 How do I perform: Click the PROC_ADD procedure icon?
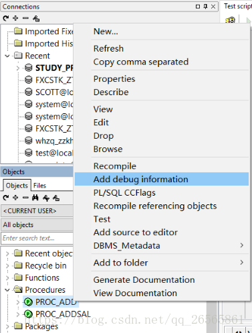28,302
